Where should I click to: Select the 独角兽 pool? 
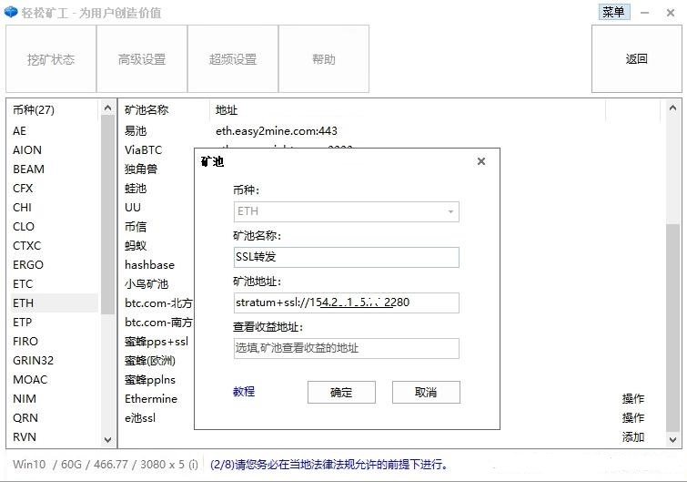pyautogui.click(x=141, y=169)
